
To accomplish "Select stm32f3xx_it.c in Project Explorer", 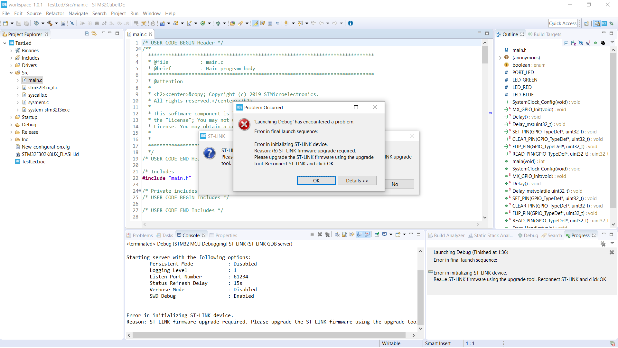I will [x=43, y=88].
